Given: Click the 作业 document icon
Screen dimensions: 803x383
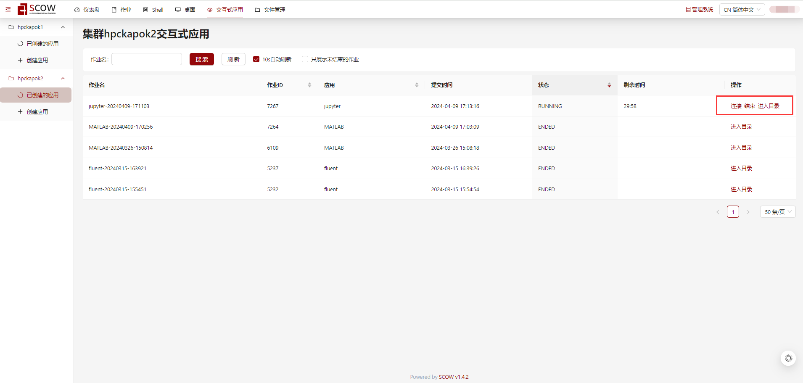Looking at the screenshot, I should point(114,10).
